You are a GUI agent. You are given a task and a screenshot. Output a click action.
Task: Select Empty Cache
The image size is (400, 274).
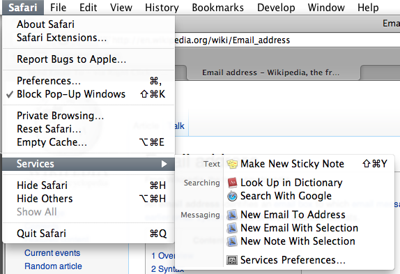click(89, 142)
